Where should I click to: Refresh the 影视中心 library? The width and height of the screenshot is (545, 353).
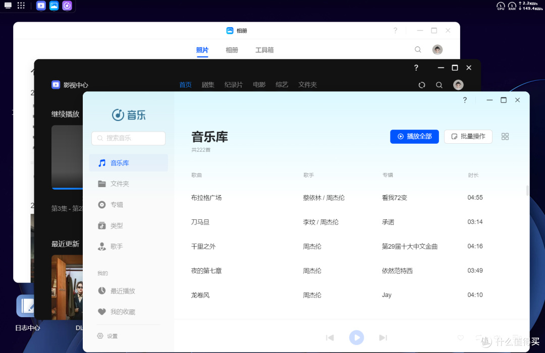point(421,85)
